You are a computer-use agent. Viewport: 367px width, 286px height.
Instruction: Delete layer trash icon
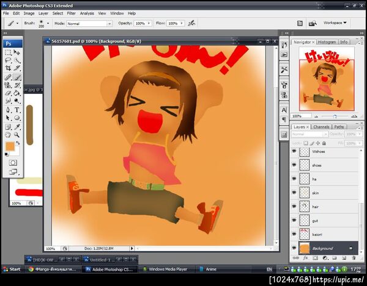(x=354, y=258)
